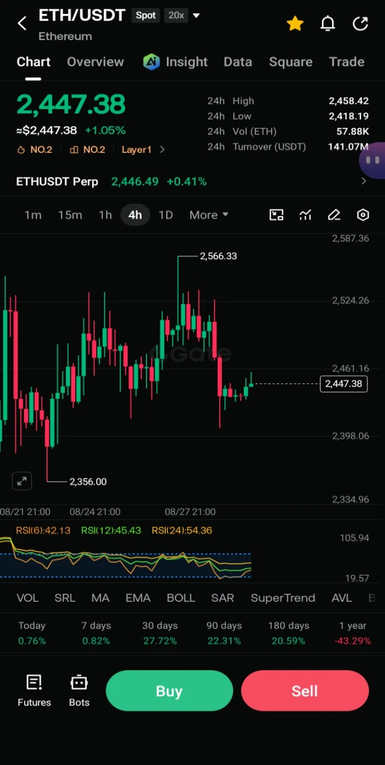This screenshot has width=385, height=765.
Task: Open ETHUSDT Perp row chevron
Action: click(364, 181)
